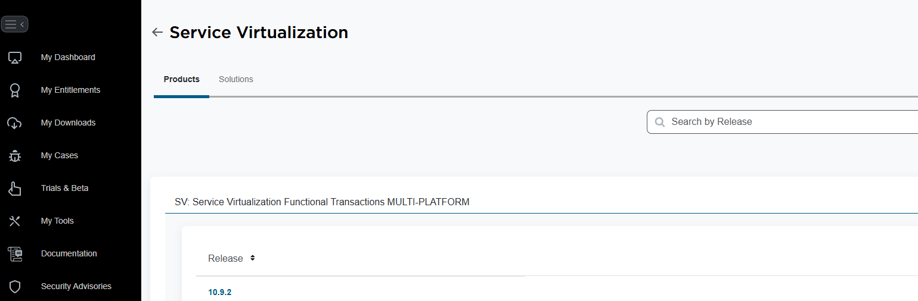Switch to the Solutions tab
Screen dimensions: 918x301
click(x=236, y=79)
